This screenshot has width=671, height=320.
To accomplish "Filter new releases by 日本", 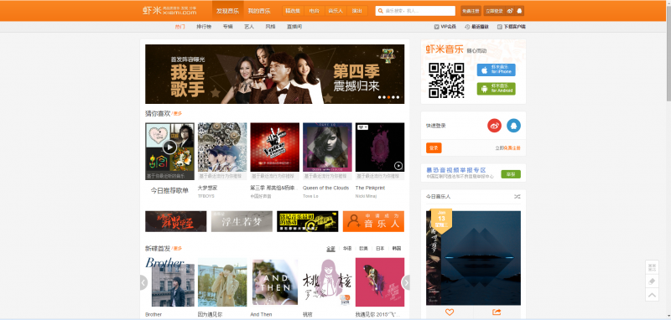I will click(380, 248).
